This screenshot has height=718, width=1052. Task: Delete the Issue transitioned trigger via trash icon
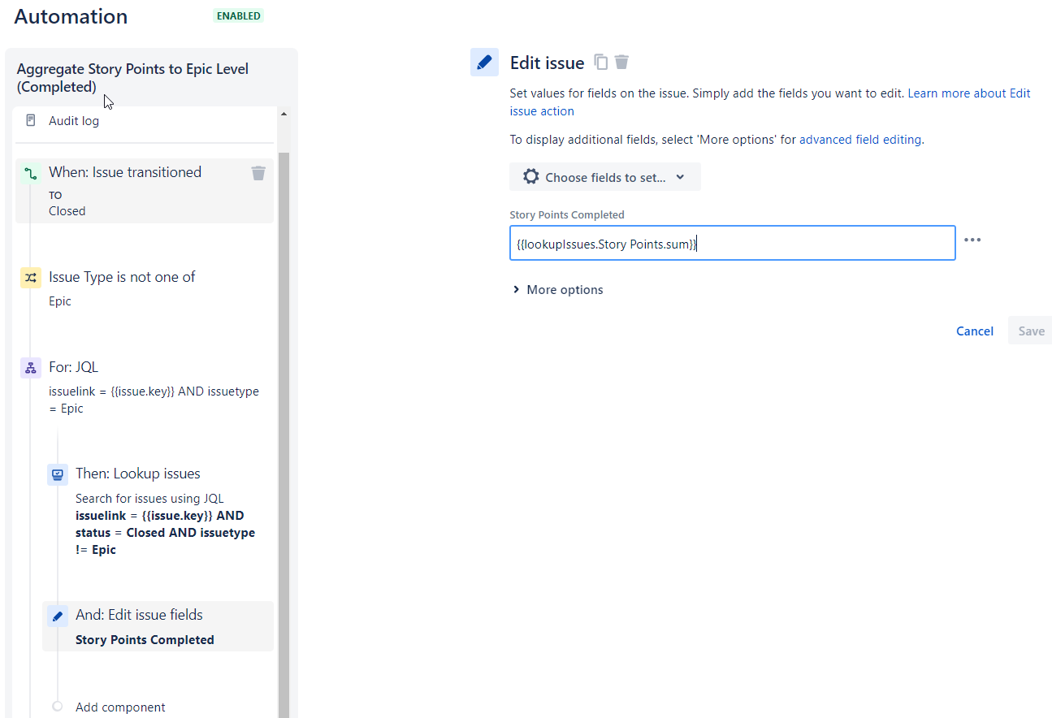click(258, 172)
